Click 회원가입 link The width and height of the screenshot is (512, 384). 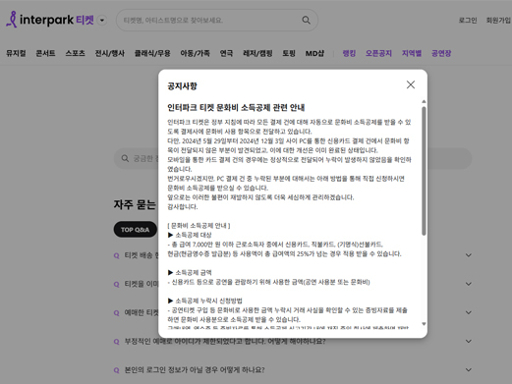click(x=498, y=21)
